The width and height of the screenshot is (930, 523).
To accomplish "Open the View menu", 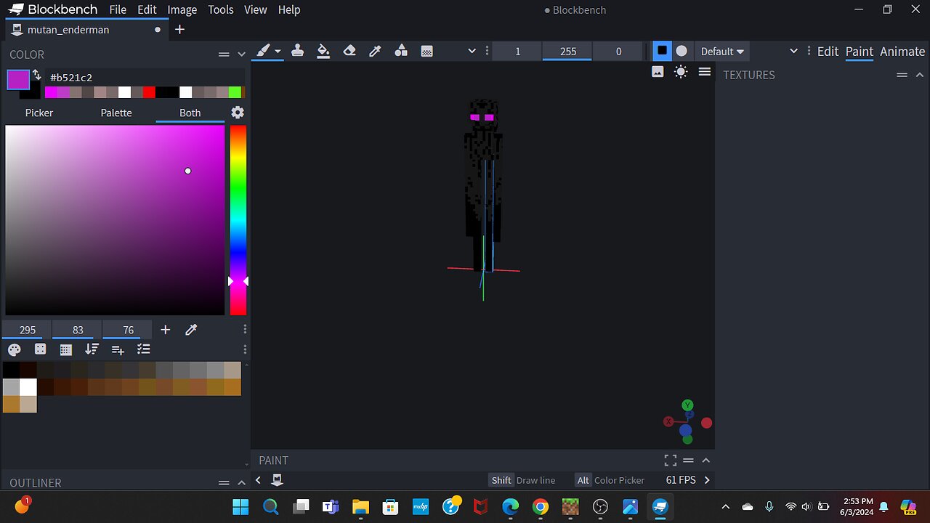I will point(255,9).
